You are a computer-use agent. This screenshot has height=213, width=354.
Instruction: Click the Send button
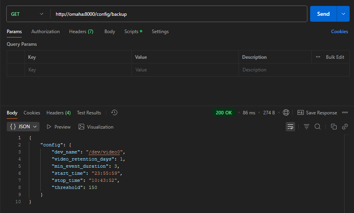(x=323, y=14)
